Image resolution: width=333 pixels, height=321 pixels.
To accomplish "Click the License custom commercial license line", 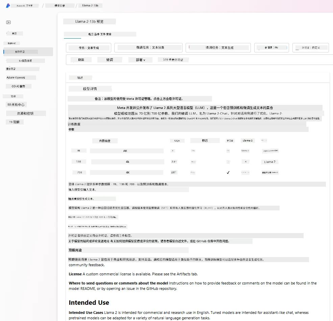I will click(133, 274).
